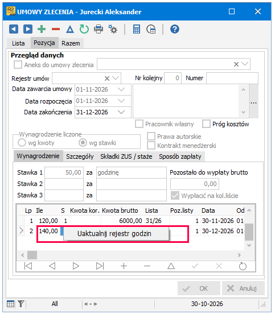275x314 pixels.
Task: Refresh data with green circular arrow
Action: pos(84,29)
